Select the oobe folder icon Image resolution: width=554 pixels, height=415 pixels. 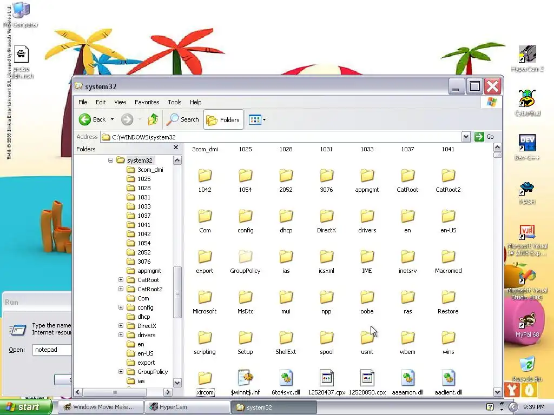click(x=367, y=297)
